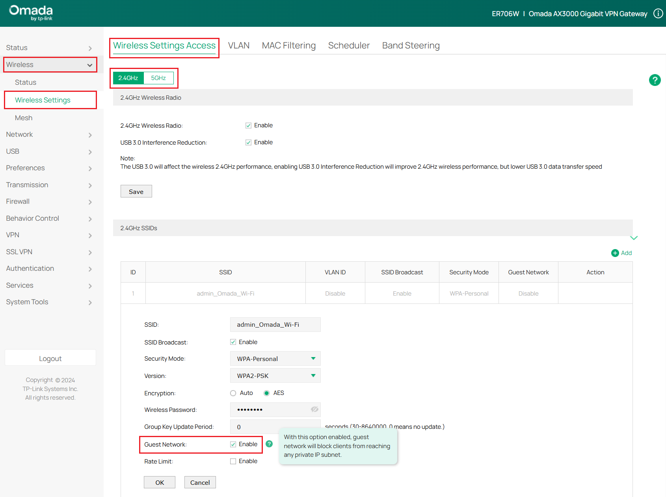Toggle SSID Broadcast Enable checkbox
This screenshot has width=666, height=497.
[x=233, y=342]
